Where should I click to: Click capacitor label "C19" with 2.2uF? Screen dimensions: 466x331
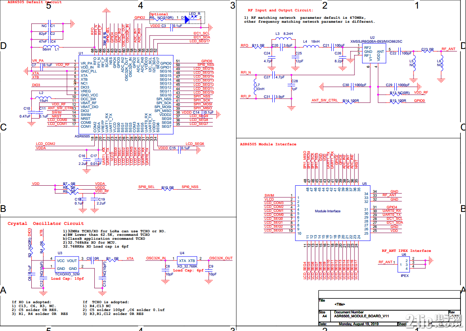tap(101, 199)
